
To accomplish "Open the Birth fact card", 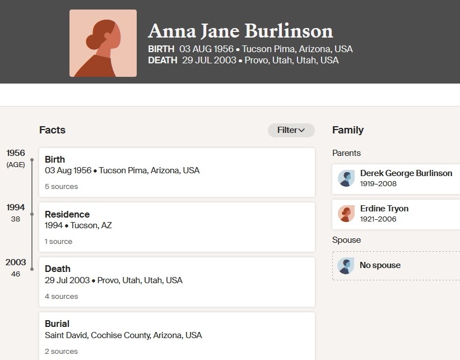I will [x=176, y=165].
